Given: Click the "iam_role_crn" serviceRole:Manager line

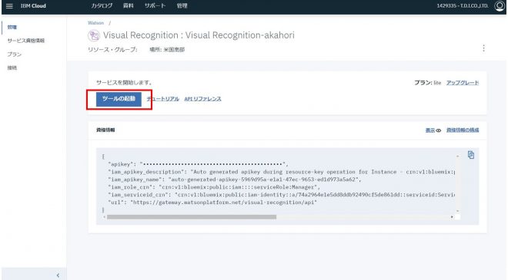Looking at the screenshot, I should tap(214, 187).
